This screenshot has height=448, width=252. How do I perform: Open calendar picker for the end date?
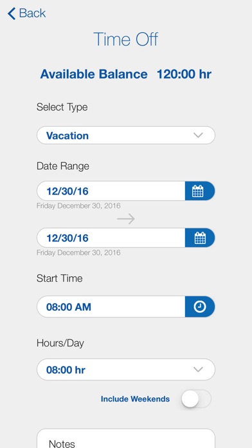click(x=200, y=238)
